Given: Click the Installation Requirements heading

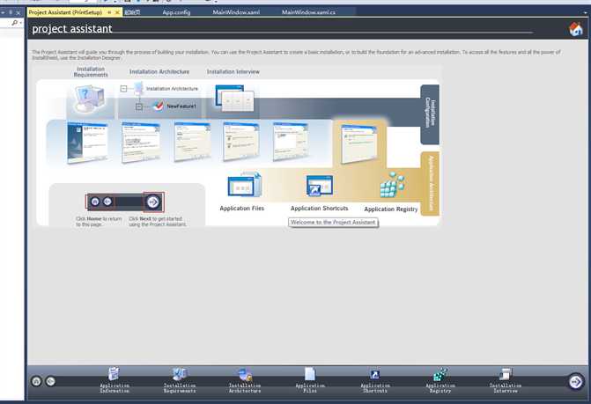Looking at the screenshot, I should point(91,72).
